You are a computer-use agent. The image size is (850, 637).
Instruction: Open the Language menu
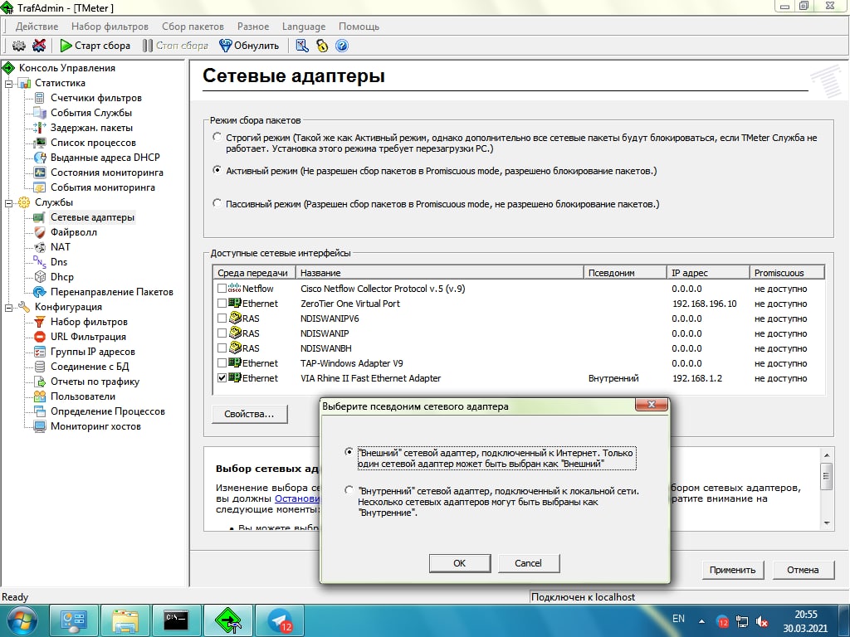304,26
